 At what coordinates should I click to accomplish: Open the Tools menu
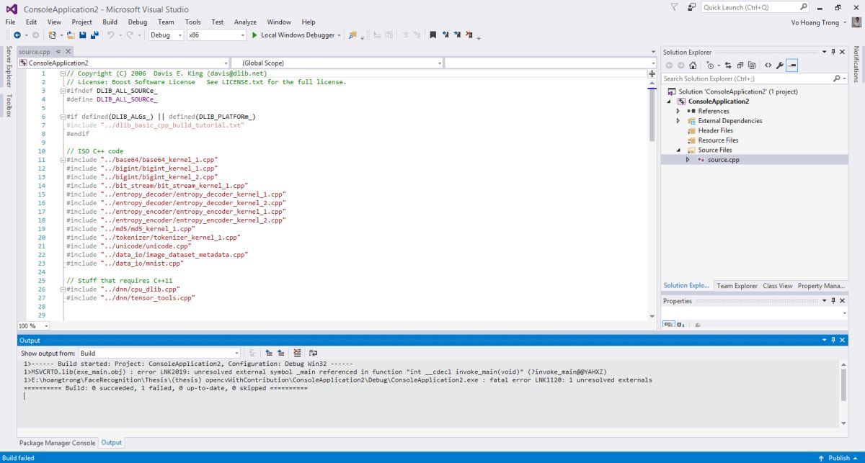(192, 22)
